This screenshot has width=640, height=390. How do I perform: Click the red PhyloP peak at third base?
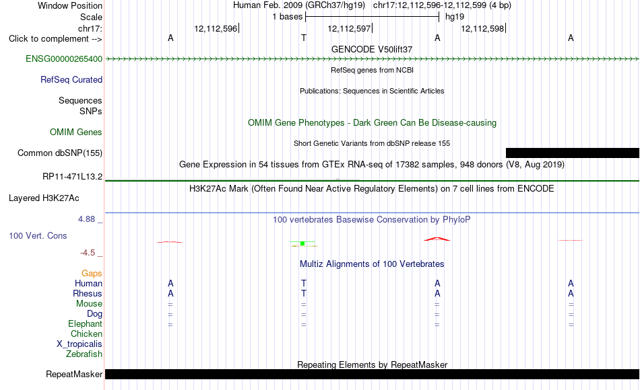(x=437, y=239)
